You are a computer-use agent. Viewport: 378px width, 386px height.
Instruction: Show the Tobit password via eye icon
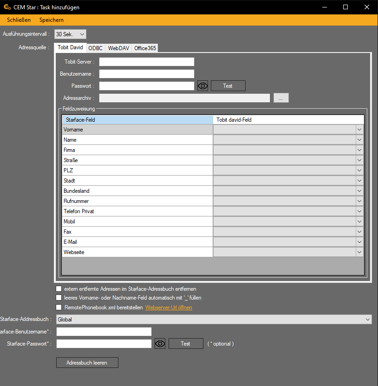[202, 86]
